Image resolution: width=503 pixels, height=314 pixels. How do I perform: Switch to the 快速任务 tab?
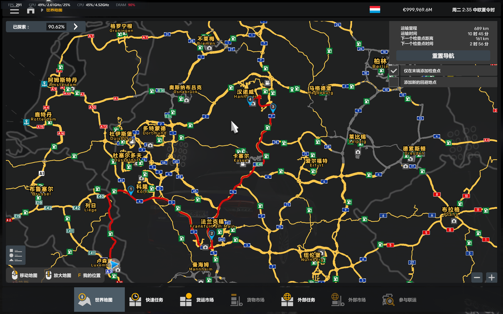150,299
